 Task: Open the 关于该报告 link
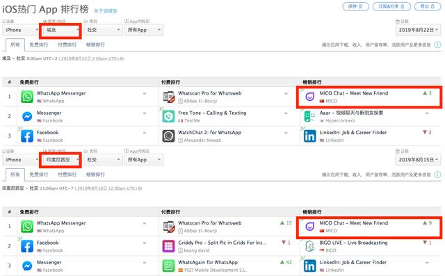105,11
